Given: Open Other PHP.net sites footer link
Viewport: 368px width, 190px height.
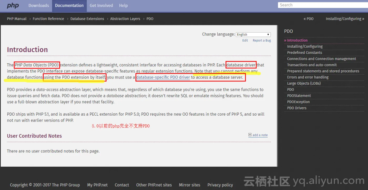Looking at the screenshot, I should [154, 185].
